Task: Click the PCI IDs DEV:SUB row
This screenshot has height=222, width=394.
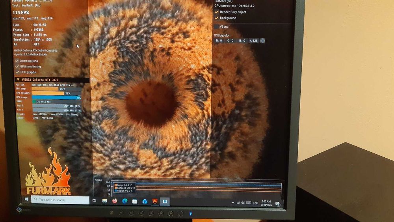Action: pos(45,85)
